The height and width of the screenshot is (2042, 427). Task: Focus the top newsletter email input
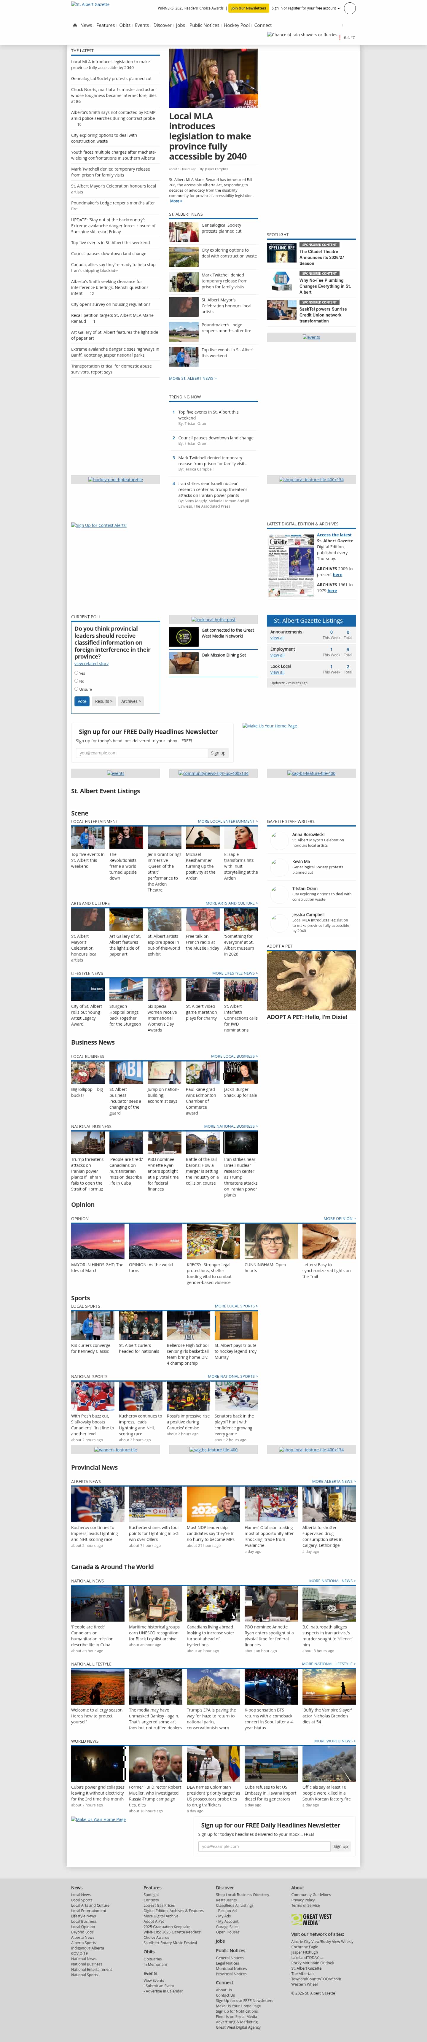142,753
